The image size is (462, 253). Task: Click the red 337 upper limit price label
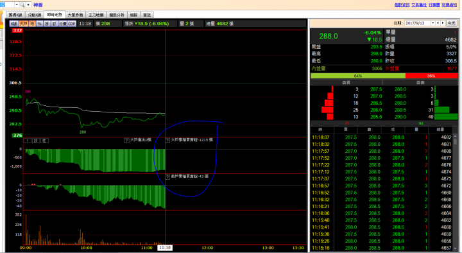[x=17, y=30]
